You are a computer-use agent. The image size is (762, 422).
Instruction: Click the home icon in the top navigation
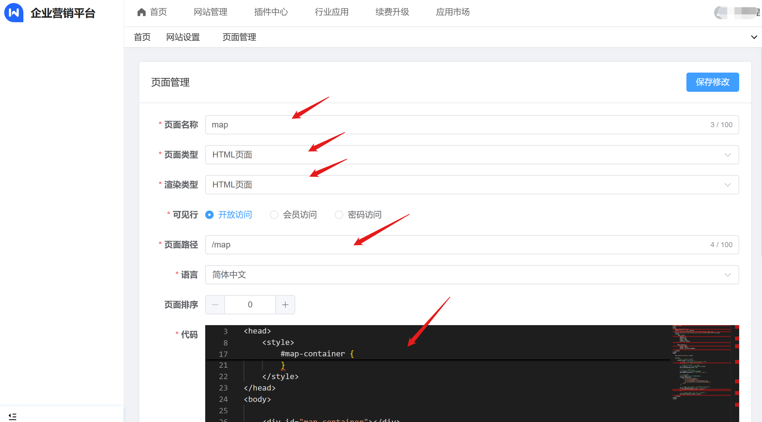141,12
